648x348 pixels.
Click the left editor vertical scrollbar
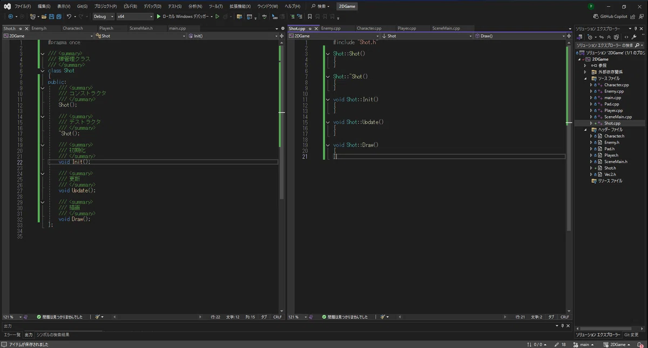tap(281, 177)
